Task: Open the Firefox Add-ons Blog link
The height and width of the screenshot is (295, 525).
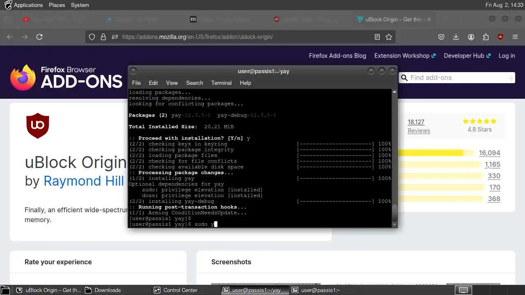Action: click(338, 56)
